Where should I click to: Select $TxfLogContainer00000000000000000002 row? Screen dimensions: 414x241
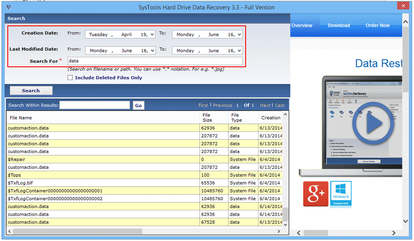pos(145,199)
